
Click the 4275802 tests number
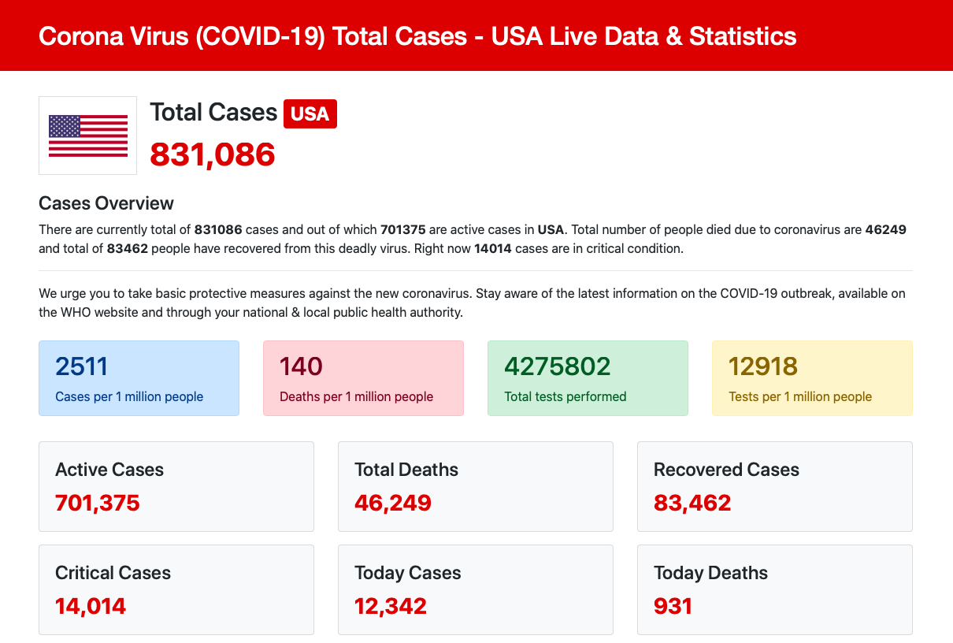[558, 366]
